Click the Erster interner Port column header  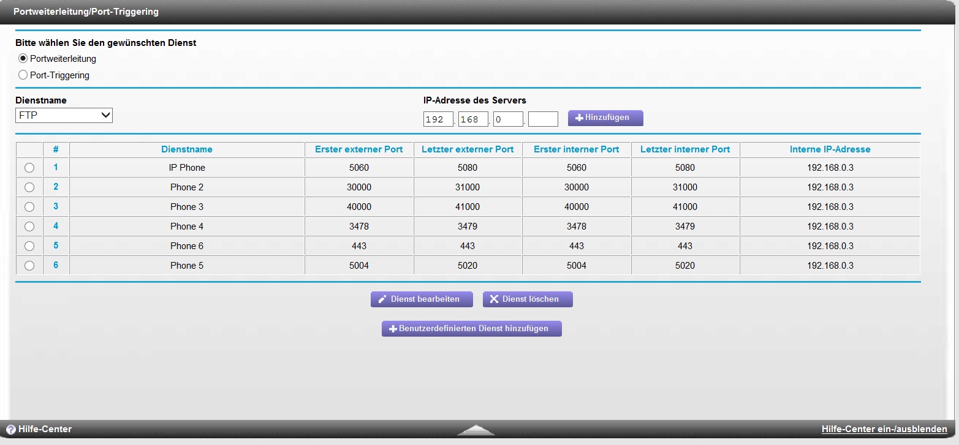[x=577, y=149]
